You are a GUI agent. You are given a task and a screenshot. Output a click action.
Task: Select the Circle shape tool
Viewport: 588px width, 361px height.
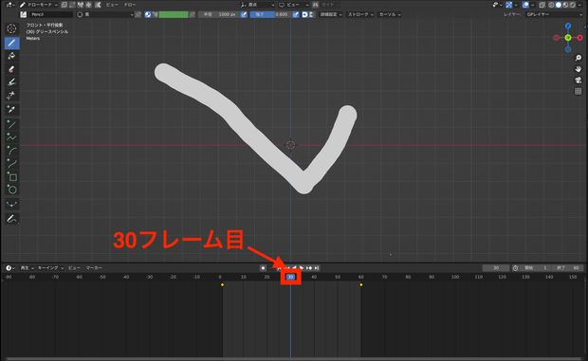click(11, 190)
